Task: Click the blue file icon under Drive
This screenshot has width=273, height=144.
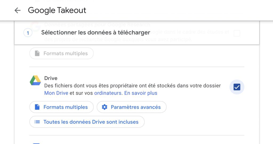Action: (37, 107)
